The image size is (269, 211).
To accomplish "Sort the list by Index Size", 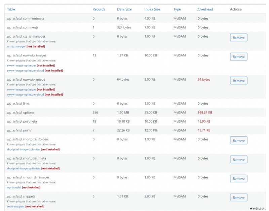I will pyautogui.click(x=153, y=9).
